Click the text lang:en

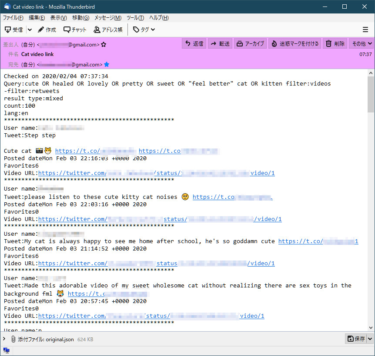tap(16, 113)
